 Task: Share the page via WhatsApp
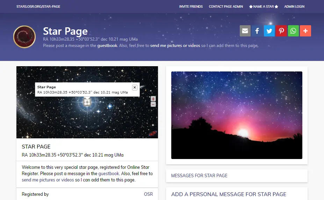(x=293, y=31)
